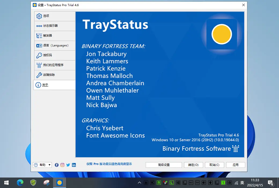This screenshot has height=188, width=279.
Task: Switch to 语言 (Languages) tab
Action: [x=55, y=45]
